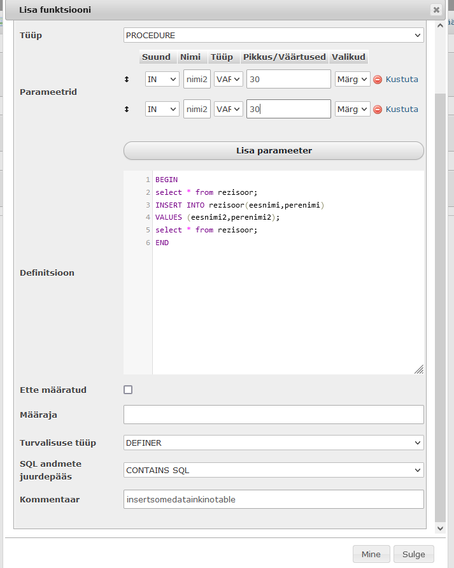Click line 2 select * from rezisoor

(x=206, y=192)
